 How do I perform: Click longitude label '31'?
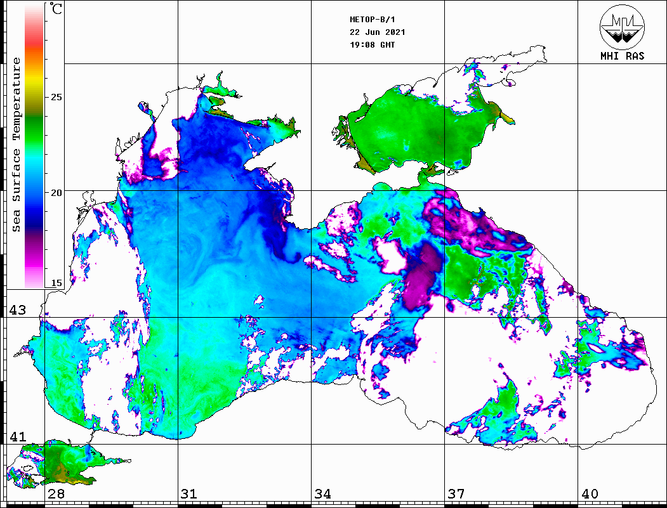pos(189,494)
